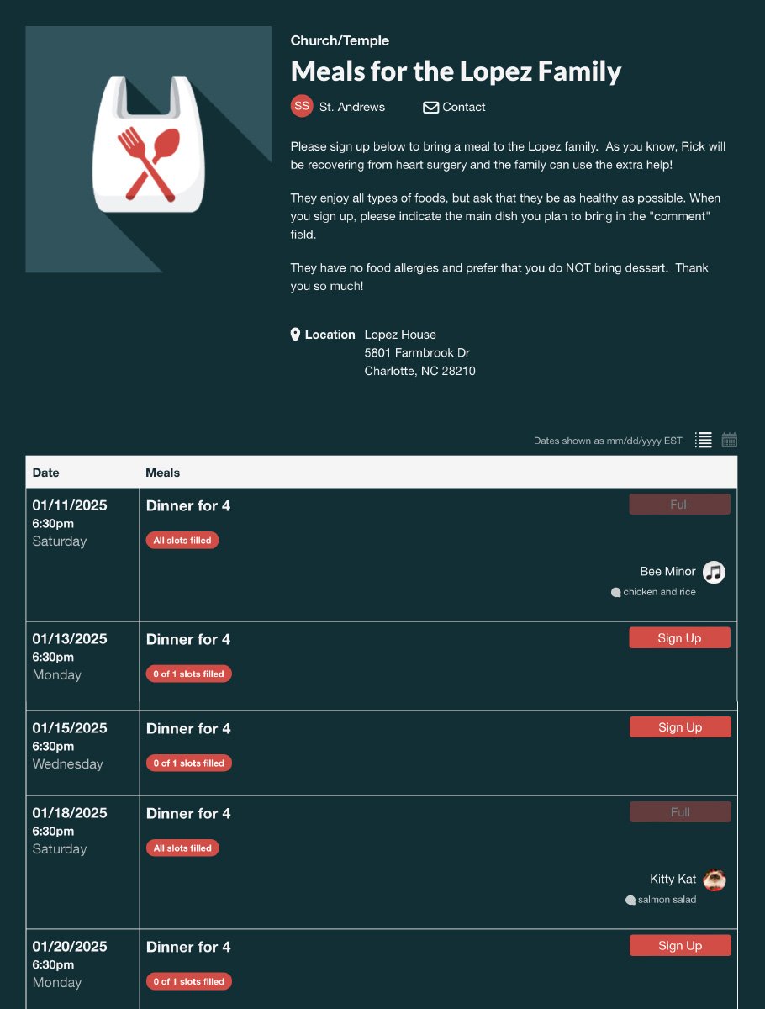Click the '0 of 1 slots filled' badge for 01/13/2025

(189, 674)
